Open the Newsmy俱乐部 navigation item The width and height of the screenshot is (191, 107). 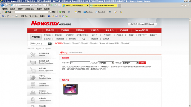click(x=141, y=30)
